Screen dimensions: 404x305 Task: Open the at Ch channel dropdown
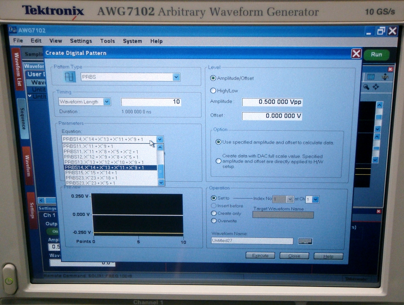pyautogui.click(x=315, y=199)
